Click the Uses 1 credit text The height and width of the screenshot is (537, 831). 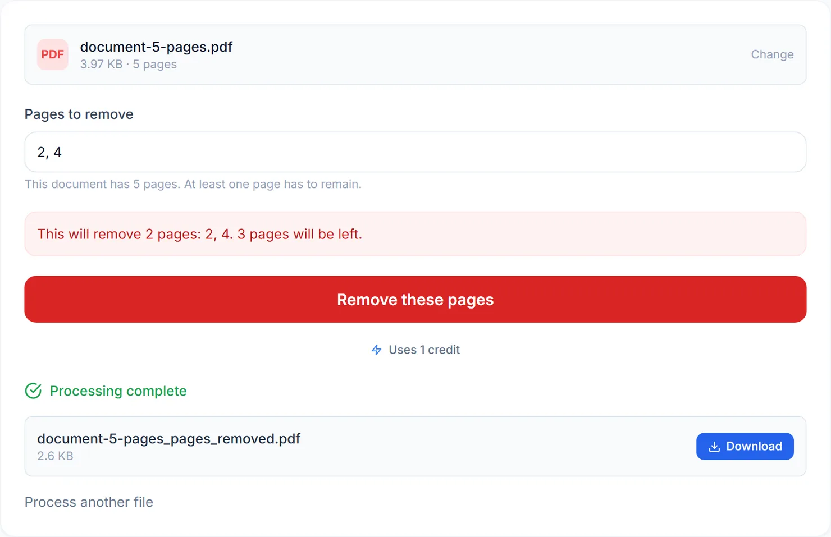[x=424, y=350]
